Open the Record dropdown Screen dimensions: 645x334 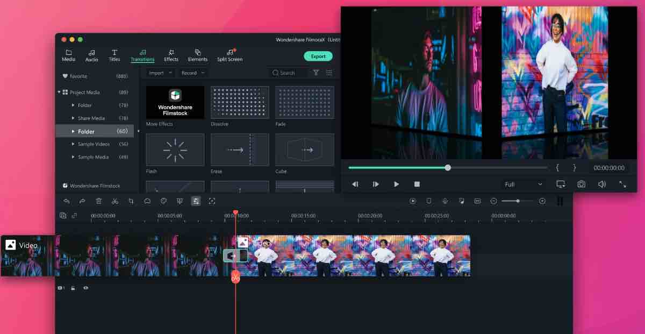[193, 73]
